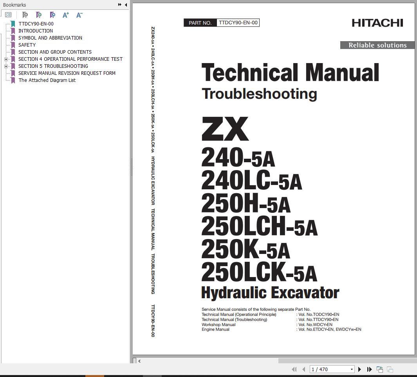
Task: Increase bookmark font size with A+
Action: pos(66,15)
